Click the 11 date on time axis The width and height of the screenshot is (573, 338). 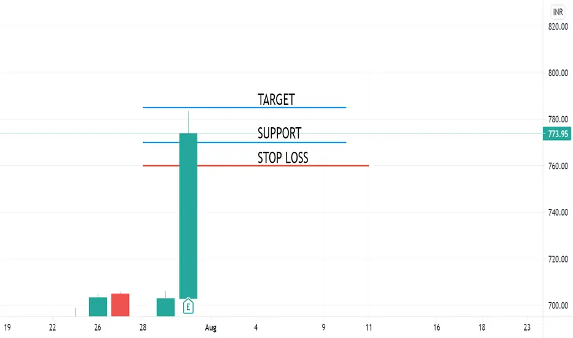pyautogui.click(x=368, y=328)
